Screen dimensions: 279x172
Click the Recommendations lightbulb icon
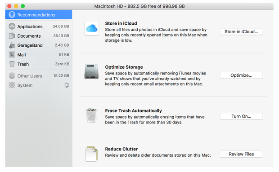click(12, 14)
